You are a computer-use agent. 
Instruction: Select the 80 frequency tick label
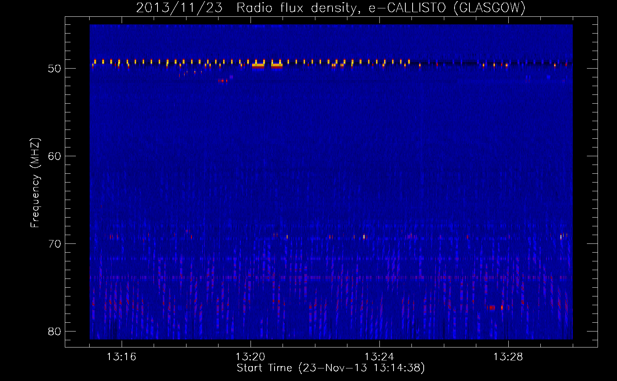[x=55, y=331]
